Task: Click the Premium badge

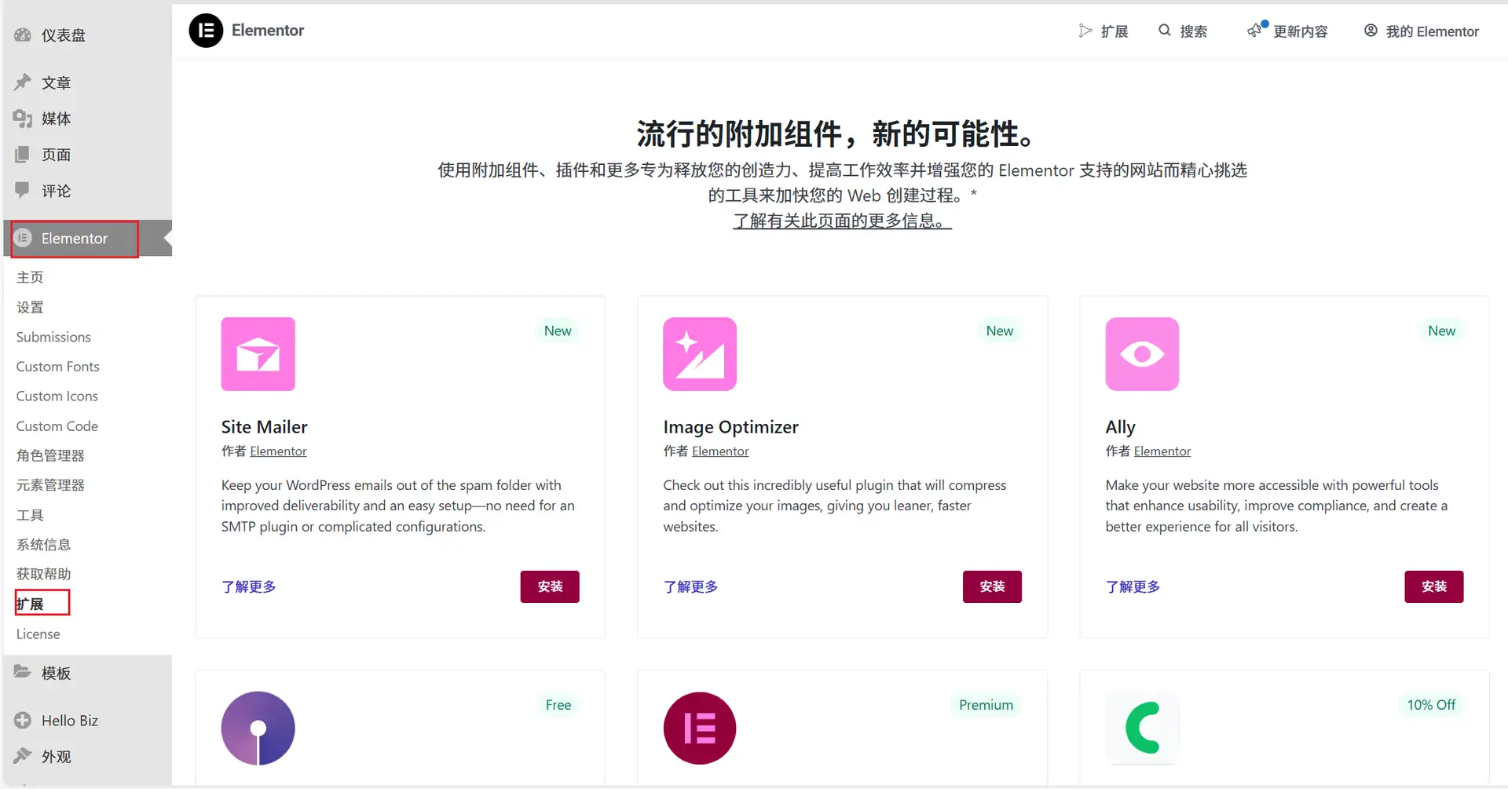Action: pos(986,705)
